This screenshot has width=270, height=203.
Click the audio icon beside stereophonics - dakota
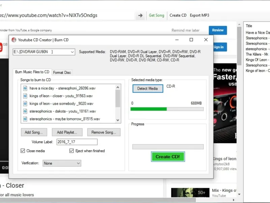pyautogui.click(x=25, y=111)
